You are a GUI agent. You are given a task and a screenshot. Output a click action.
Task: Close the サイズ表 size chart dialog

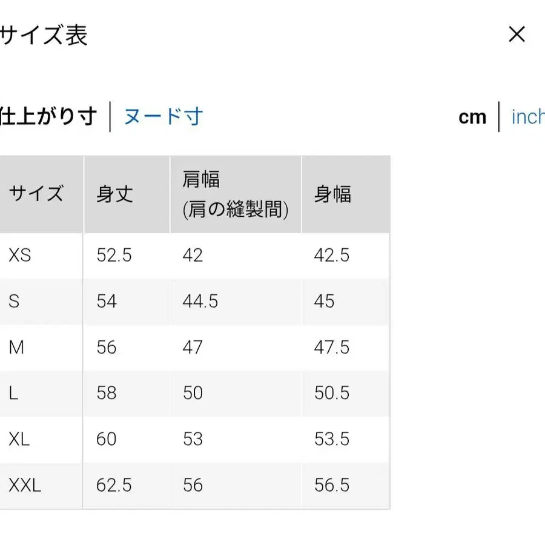tap(517, 35)
